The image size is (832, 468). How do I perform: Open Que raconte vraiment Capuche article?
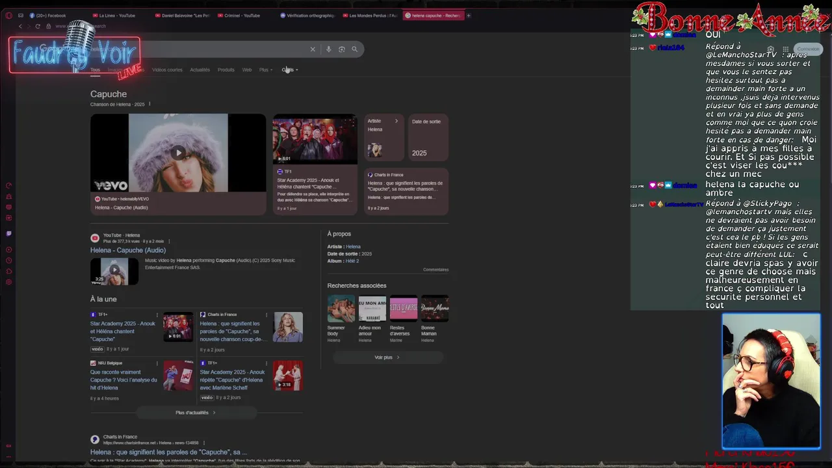coord(123,380)
